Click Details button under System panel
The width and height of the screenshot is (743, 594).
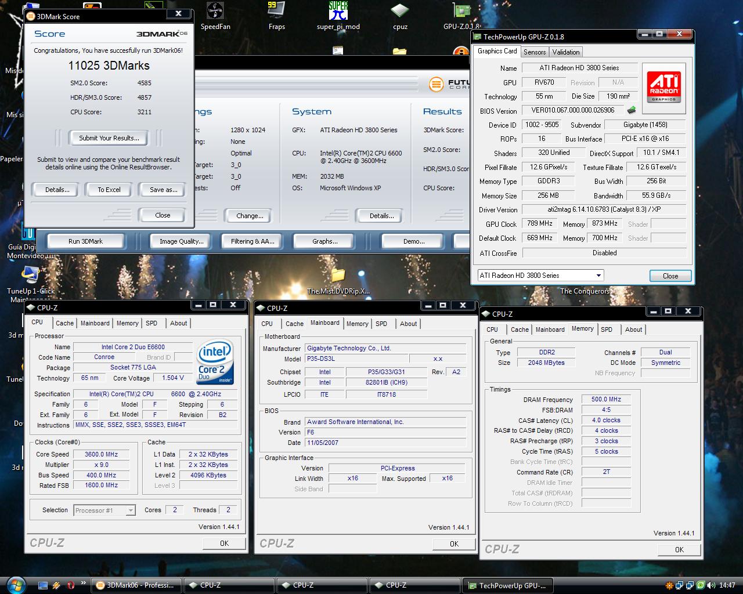381,216
